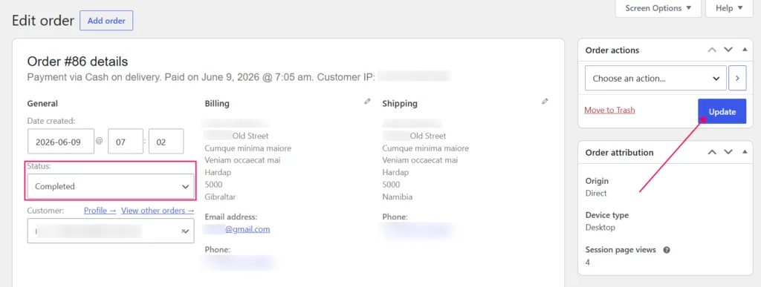
Task: Collapse the Order actions panel
Action: (745, 50)
